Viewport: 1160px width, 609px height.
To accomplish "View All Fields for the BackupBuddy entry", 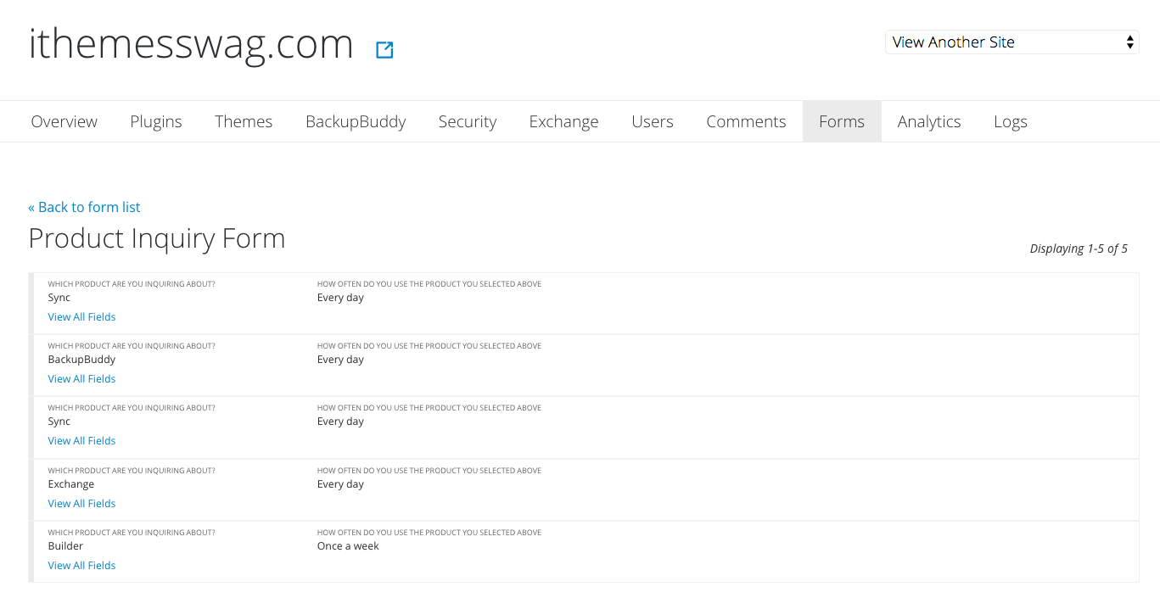I will 81,379.
